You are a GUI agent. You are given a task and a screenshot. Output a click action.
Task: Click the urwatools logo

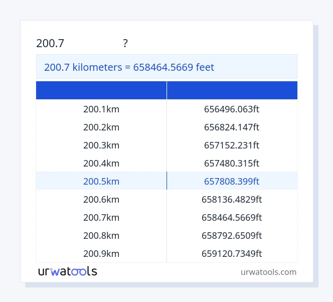(x=68, y=271)
